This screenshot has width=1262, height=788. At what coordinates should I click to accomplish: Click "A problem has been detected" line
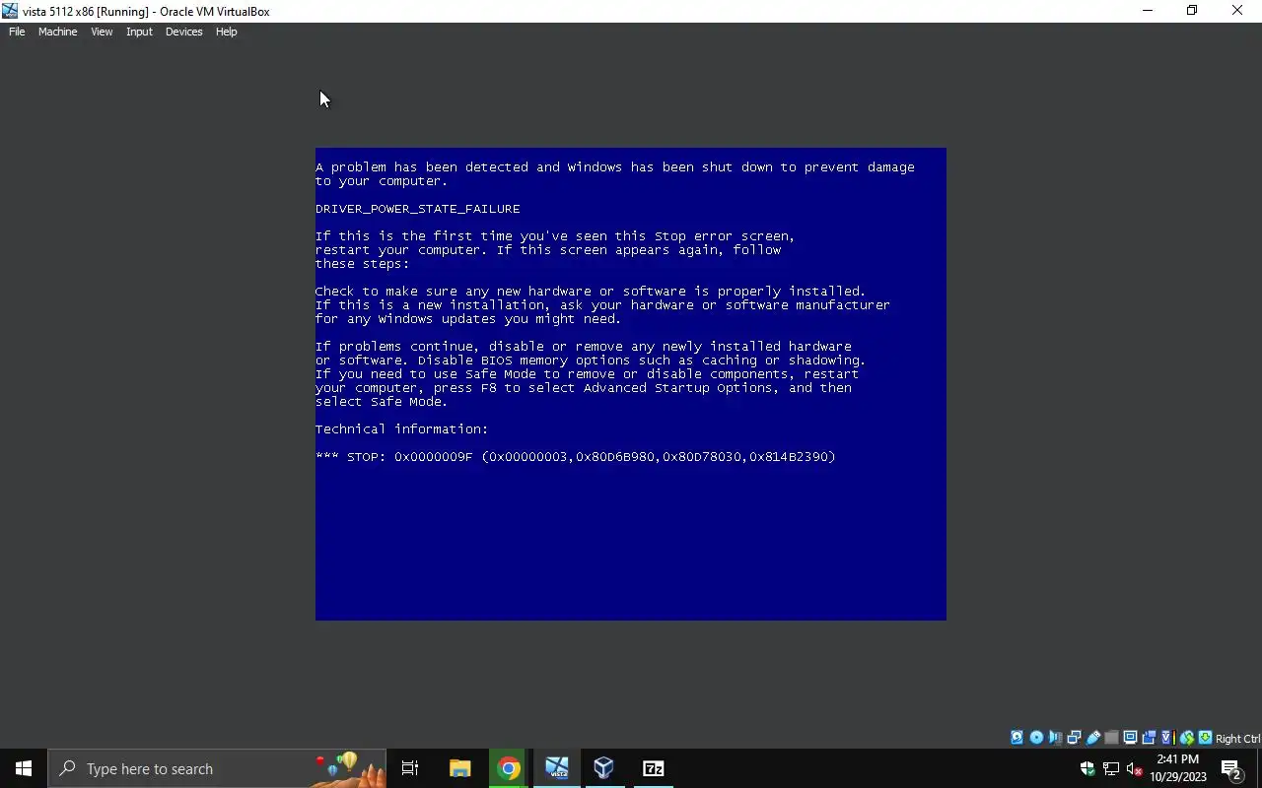click(x=615, y=167)
